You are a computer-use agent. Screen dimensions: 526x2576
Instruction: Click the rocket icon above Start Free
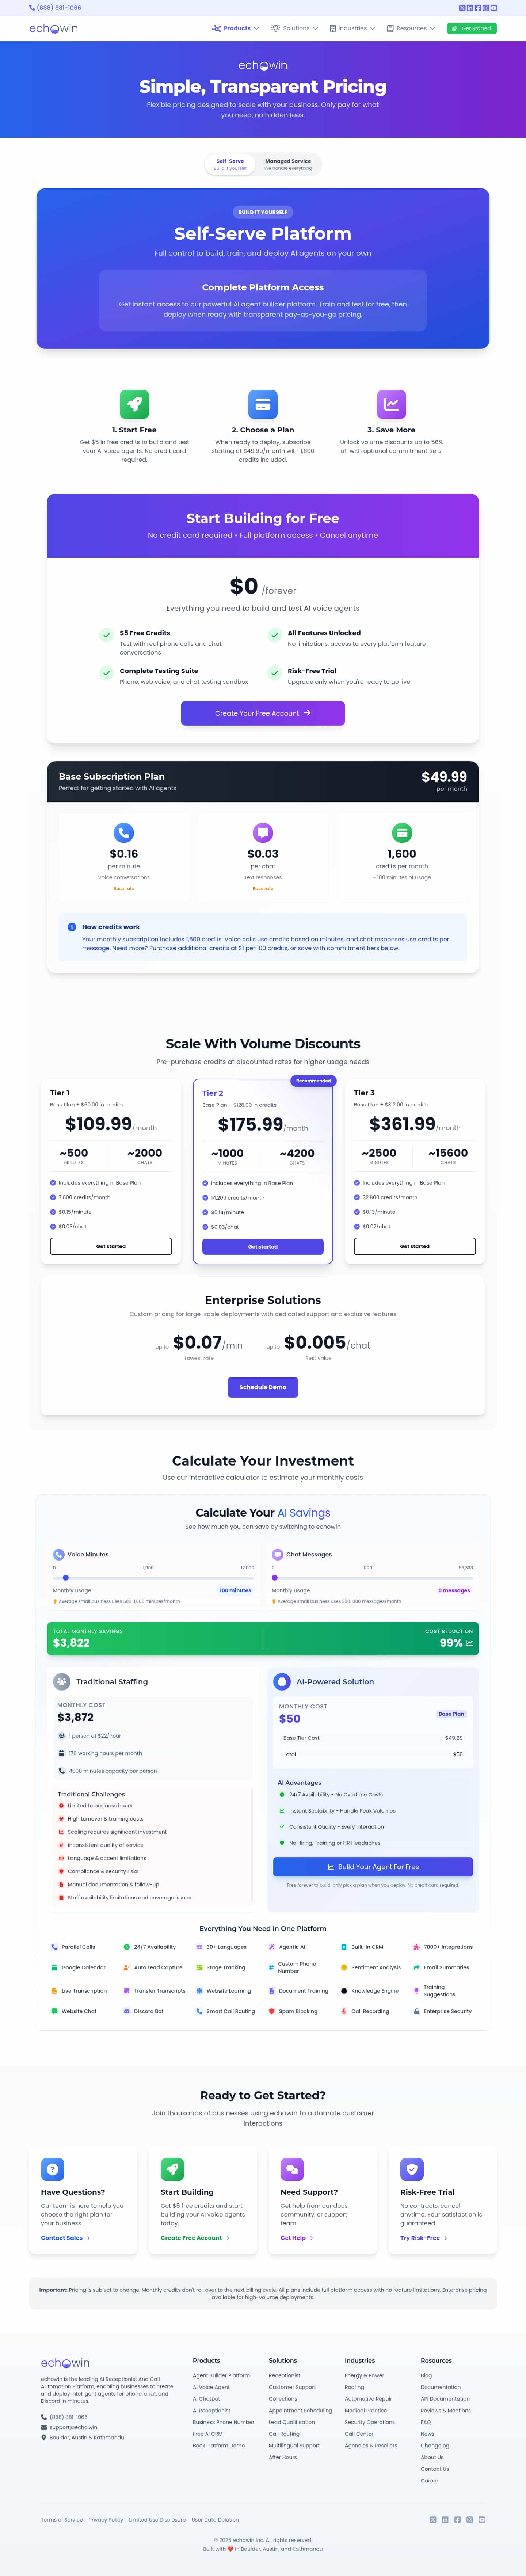coord(134,404)
